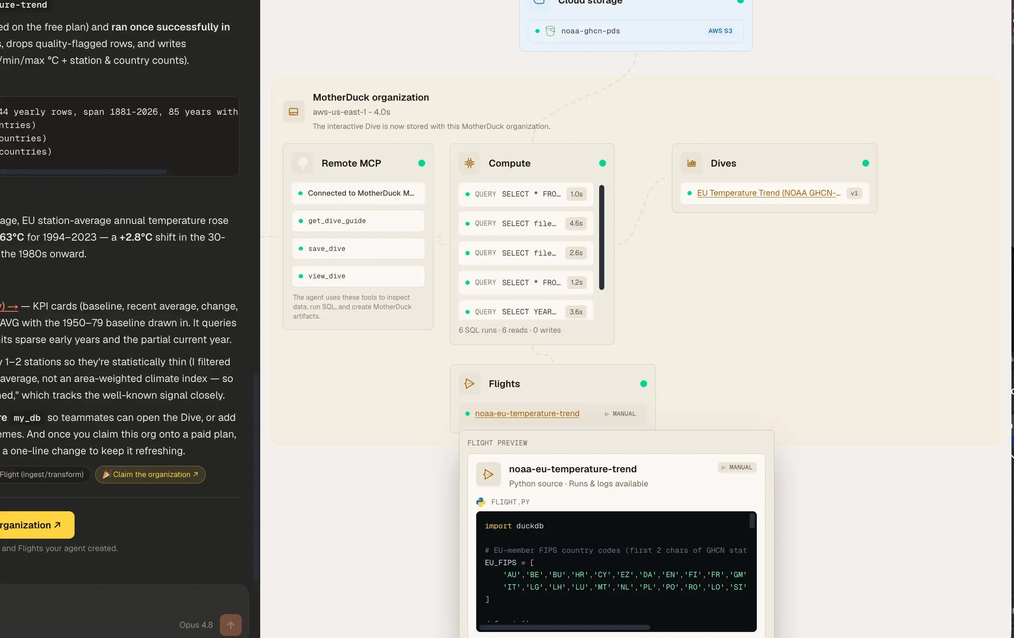Click the green status dot on Remote MCP card
The image size is (1014, 638).
coord(422,163)
